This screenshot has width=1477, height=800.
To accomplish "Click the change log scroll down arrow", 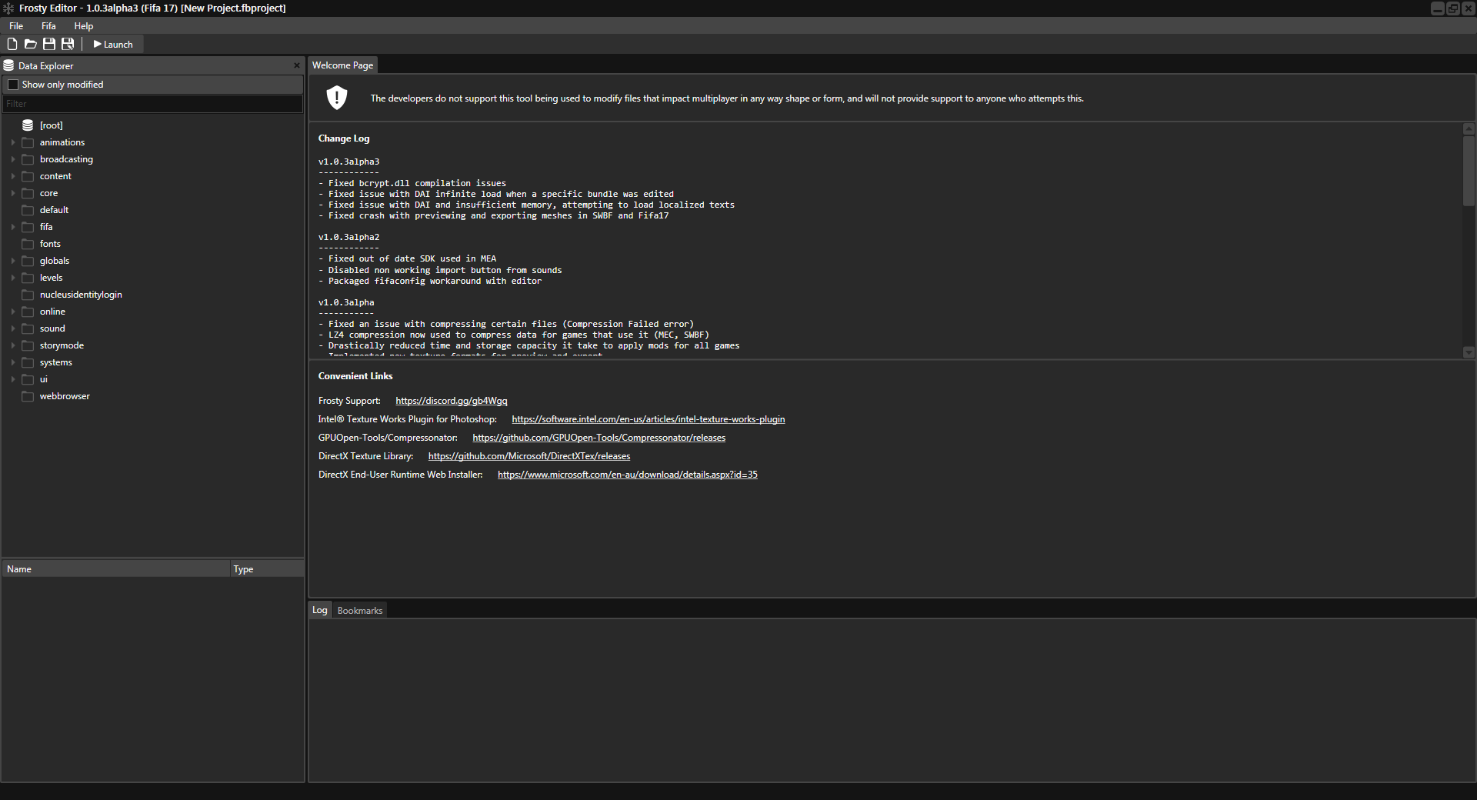I will point(1469,352).
